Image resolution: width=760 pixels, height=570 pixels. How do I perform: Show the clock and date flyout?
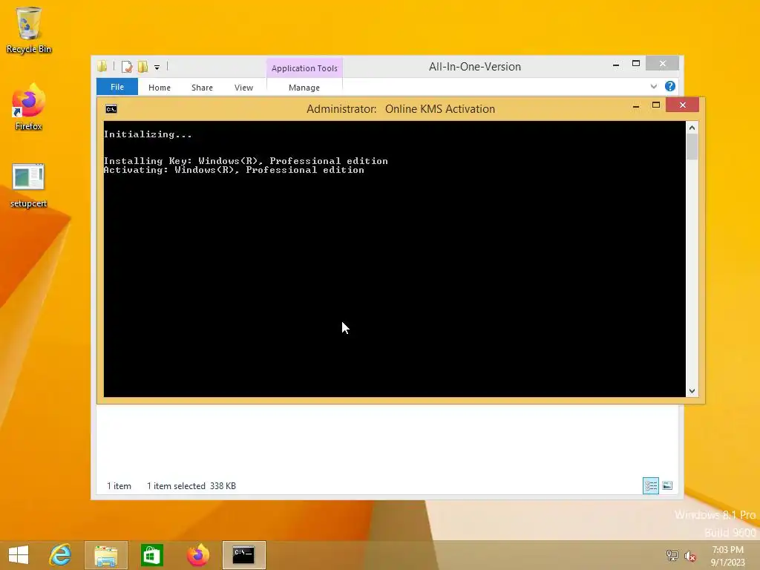pyautogui.click(x=727, y=556)
